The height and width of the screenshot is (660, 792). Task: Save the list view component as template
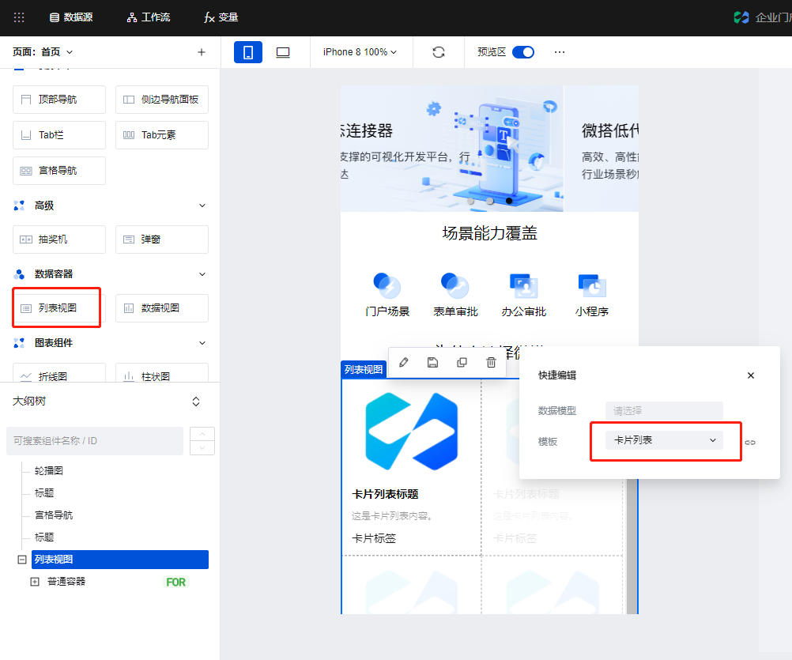point(433,363)
